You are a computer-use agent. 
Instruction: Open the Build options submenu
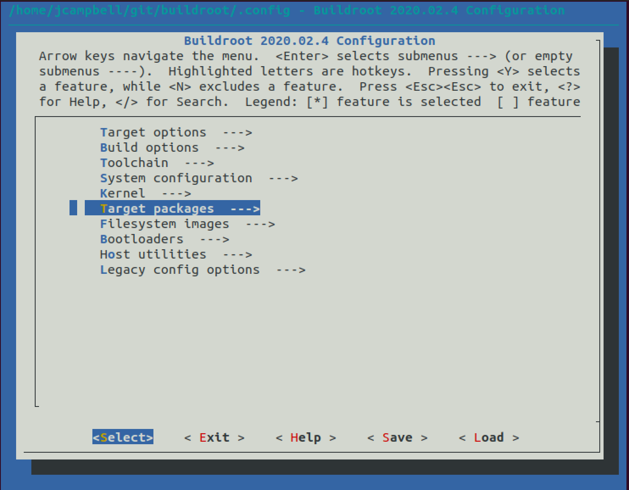172,148
